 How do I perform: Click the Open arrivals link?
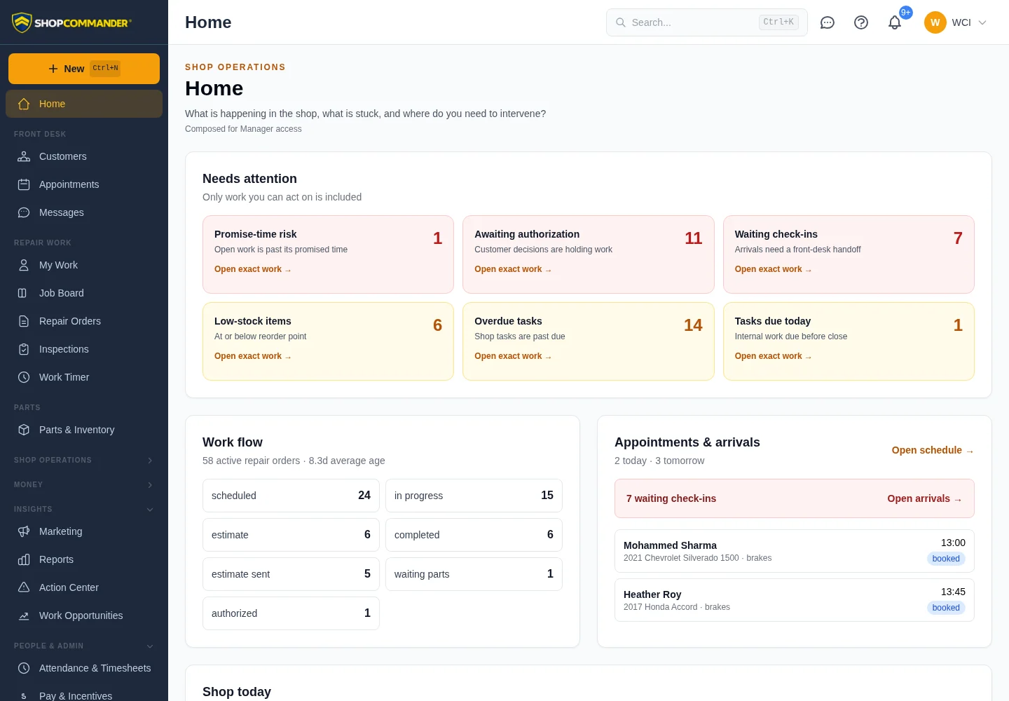point(925,498)
